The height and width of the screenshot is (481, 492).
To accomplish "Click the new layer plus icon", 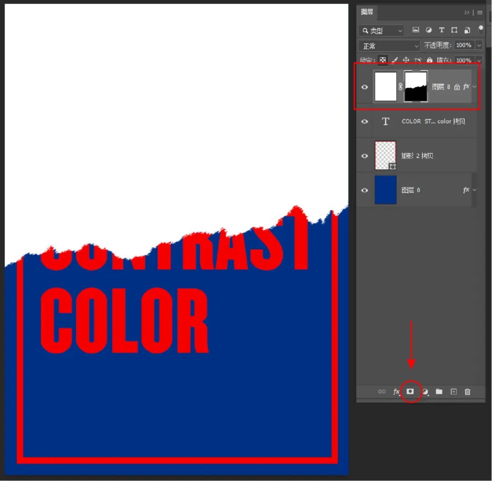I will [x=453, y=392].
